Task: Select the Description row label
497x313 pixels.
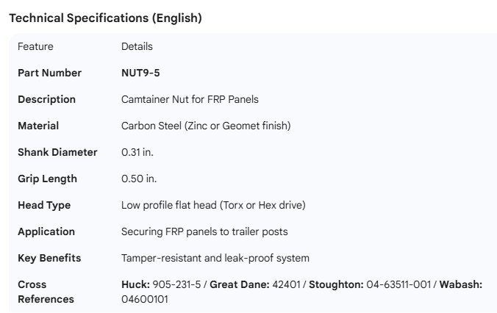Action: tap(46, 99)
